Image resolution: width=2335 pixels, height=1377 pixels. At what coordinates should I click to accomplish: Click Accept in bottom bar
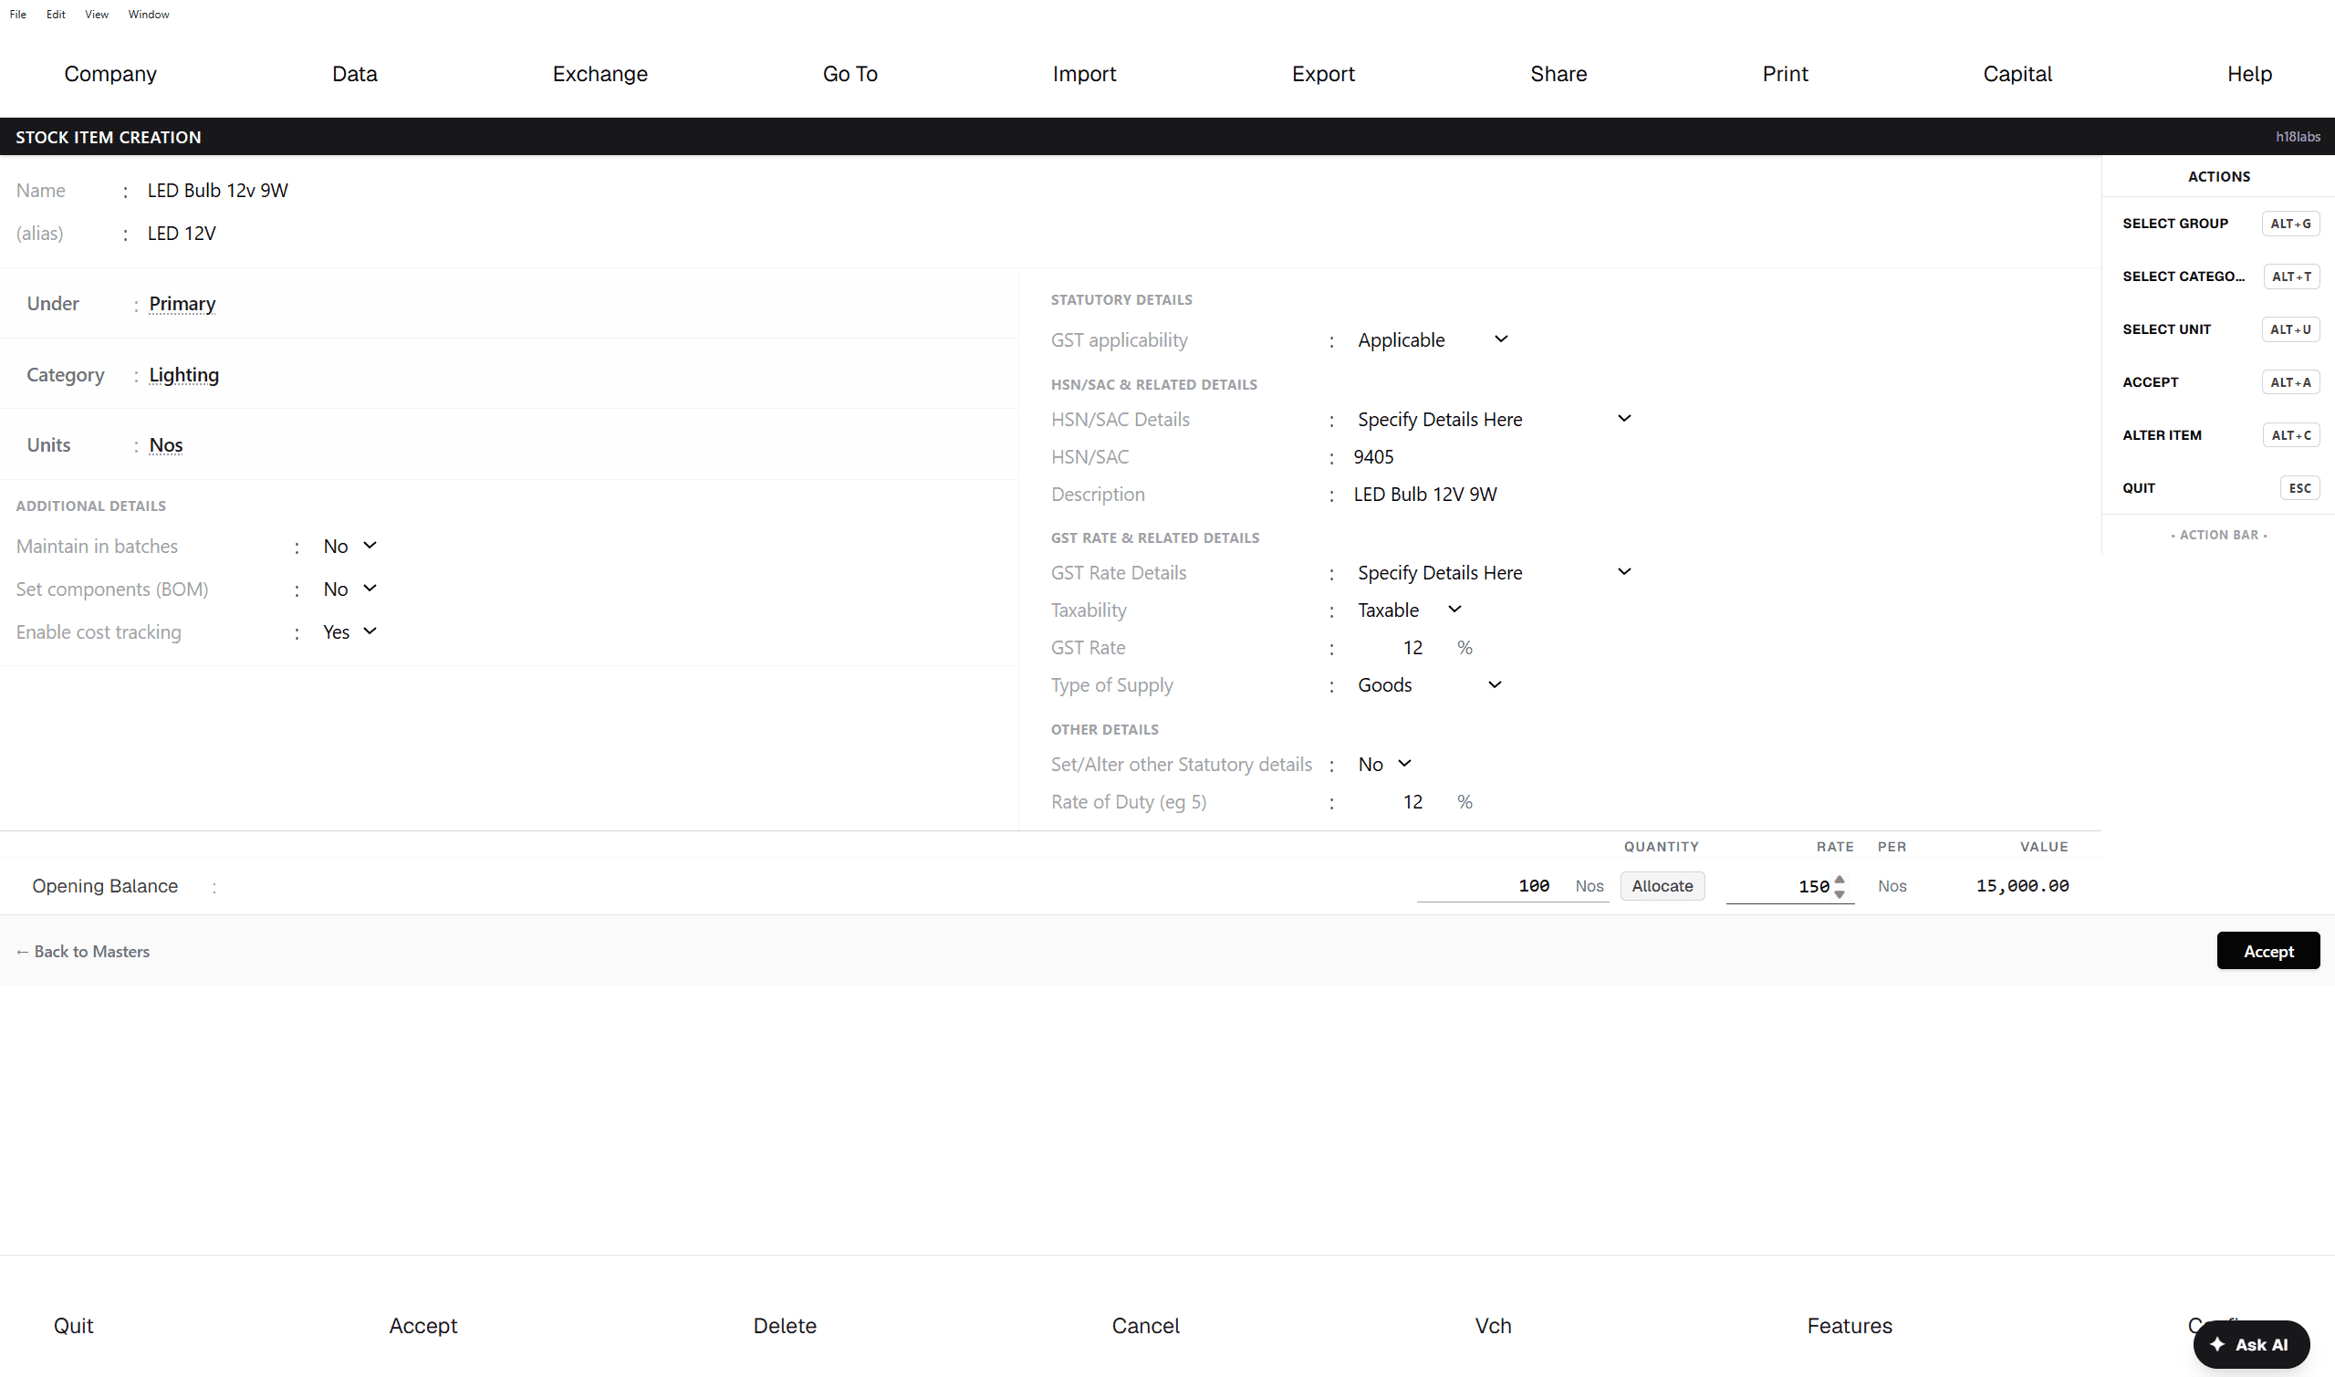click(423, 1326)
